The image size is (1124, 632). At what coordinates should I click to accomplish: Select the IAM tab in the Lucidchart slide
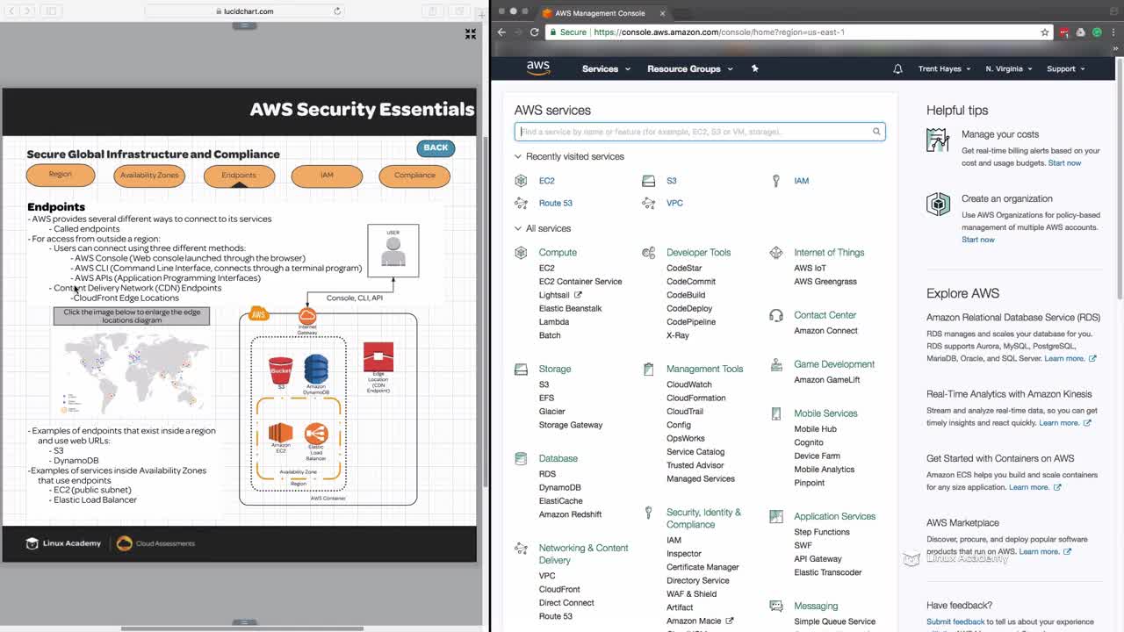(327, 176)
